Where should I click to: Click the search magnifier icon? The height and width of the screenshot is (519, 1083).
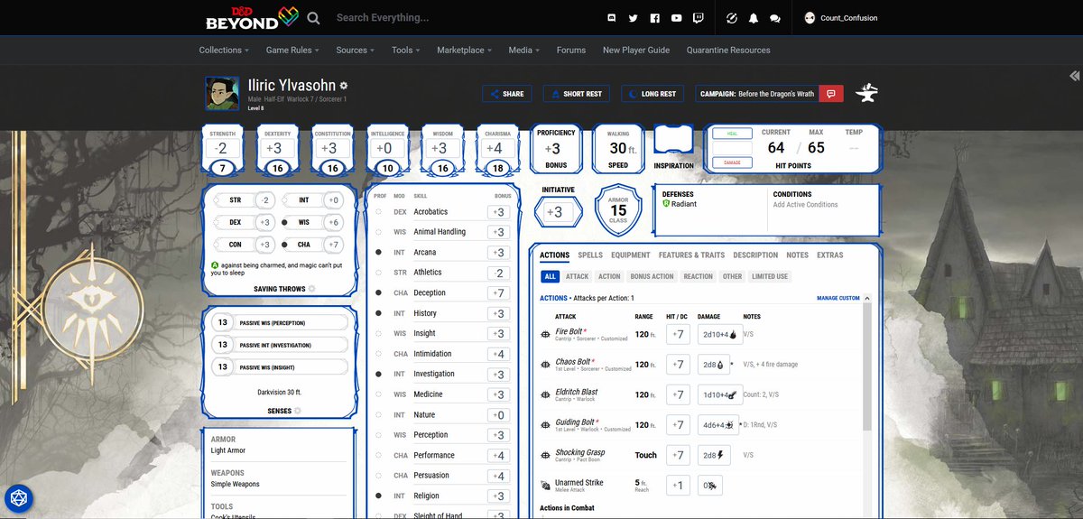pyautogui.click(x=313, y=17)
